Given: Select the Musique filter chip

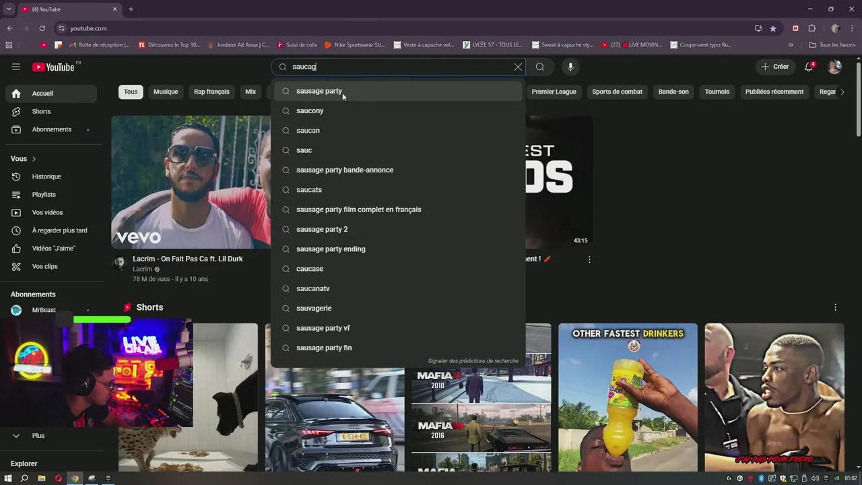Looking at the screenshot, I should click(166, 92).
